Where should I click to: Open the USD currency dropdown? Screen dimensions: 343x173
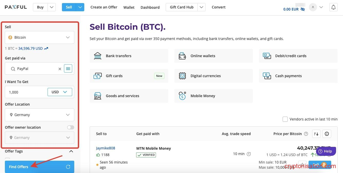pos(60,92)
